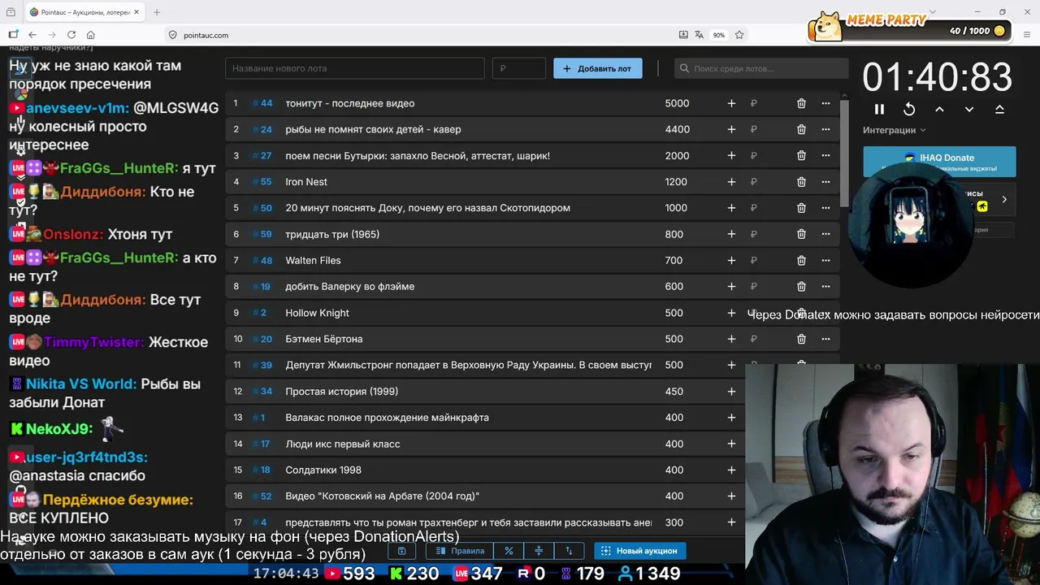Open the IHAQ Donate integration banner

click(939, 161)
